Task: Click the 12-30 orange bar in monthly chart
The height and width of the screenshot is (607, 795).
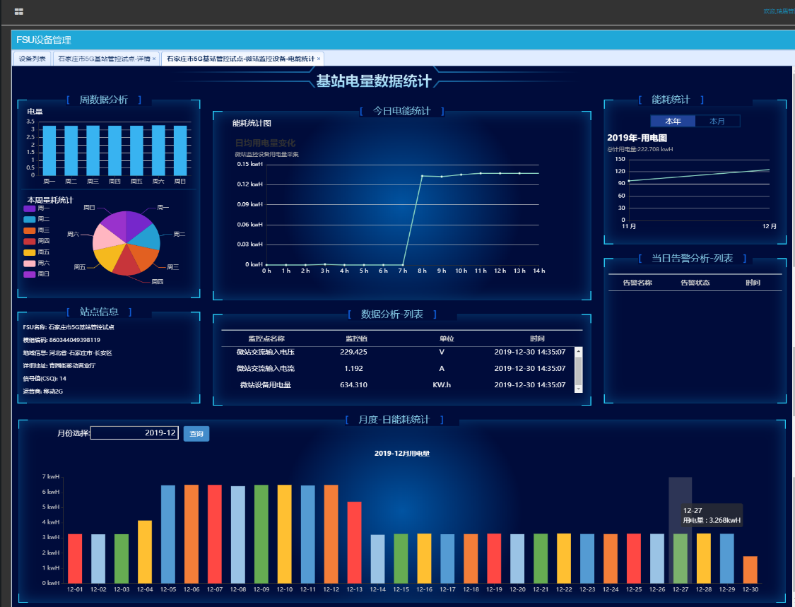Action: coord(750,570)
